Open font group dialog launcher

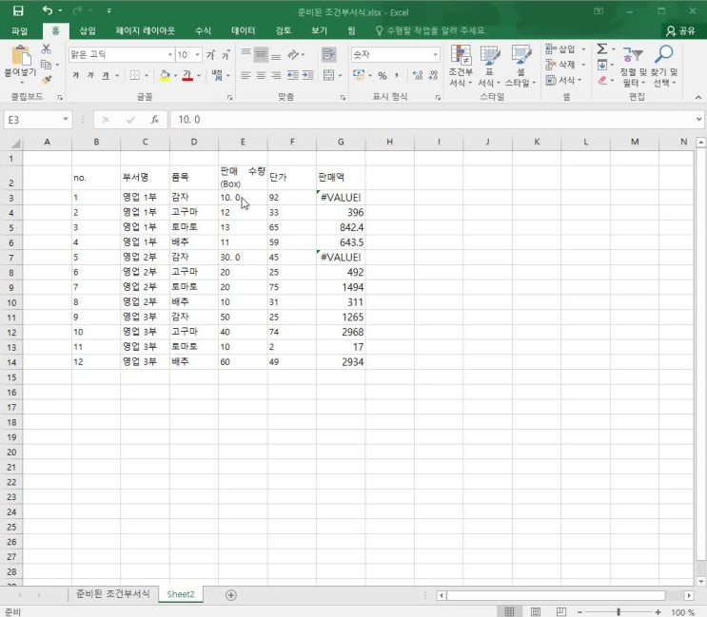point(230,97)
